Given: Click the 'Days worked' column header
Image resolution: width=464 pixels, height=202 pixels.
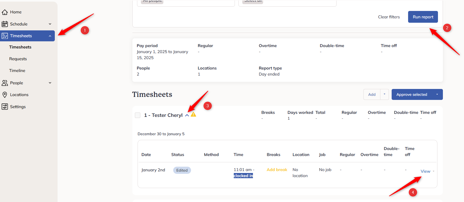Looking at the screenshot, I should pyautogui.click(x=300, y=112).
